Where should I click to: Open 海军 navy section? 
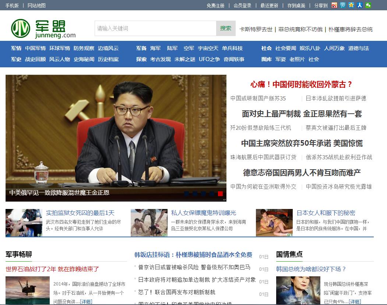pos(155,48)
